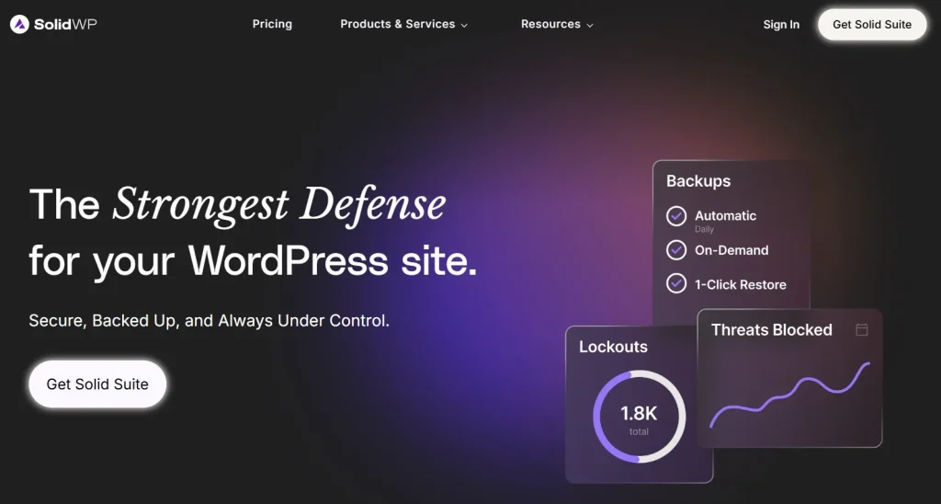Click the Automatic backup checkmark icon
941x504 pixels.
(x=676, y=216)
